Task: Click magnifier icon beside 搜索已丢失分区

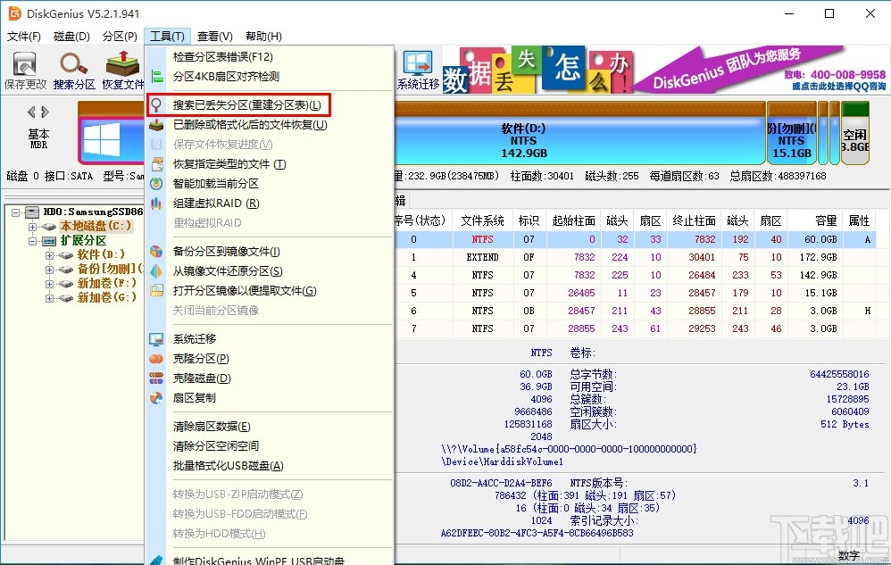Action: click(x=157, y=105)
